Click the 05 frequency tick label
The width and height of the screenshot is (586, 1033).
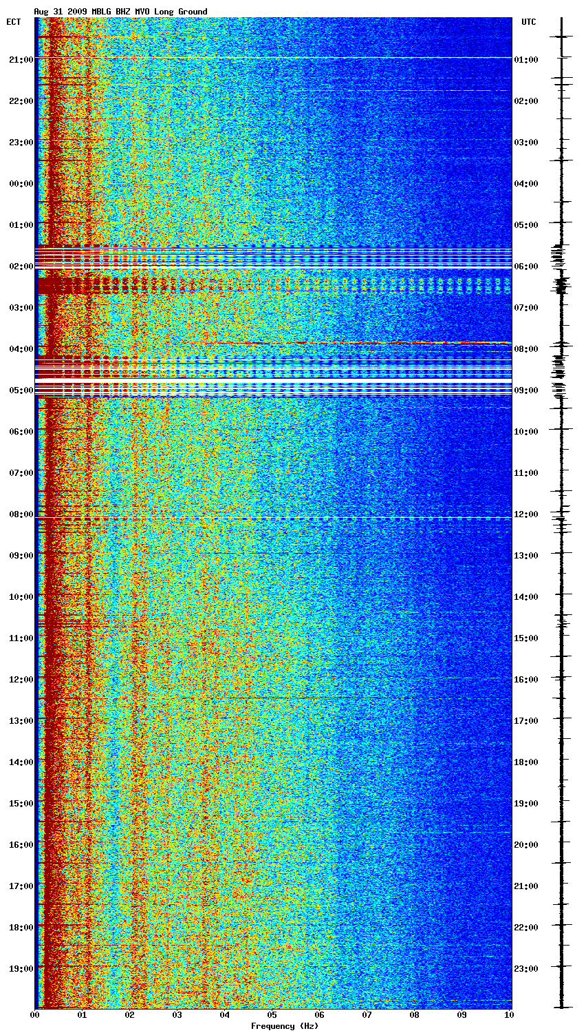click(x=272, y=1015)
